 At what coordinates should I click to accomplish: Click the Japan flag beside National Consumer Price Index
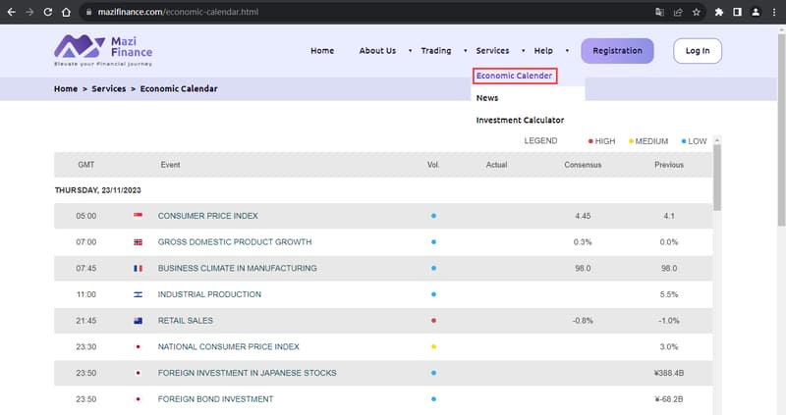138,346
